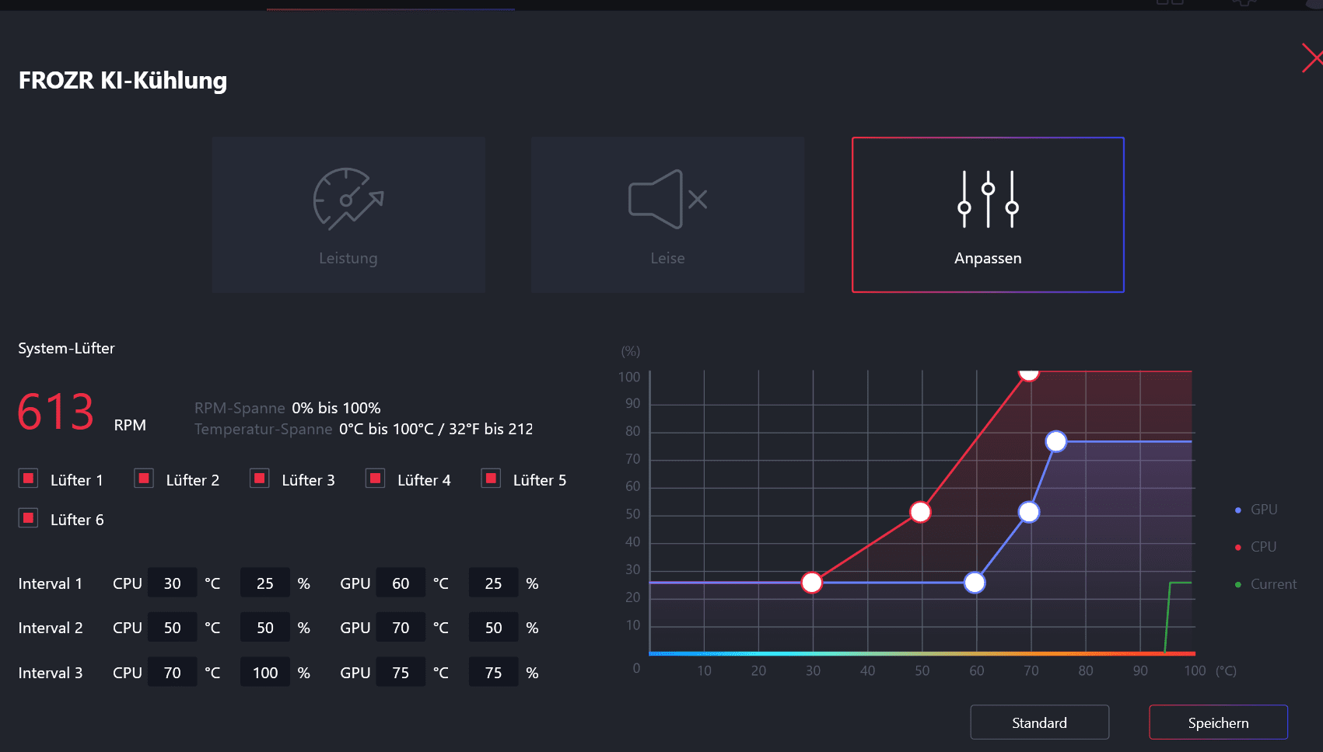
Task: Click Interval 3 GPU percent field
Action: tap(494, 673)
